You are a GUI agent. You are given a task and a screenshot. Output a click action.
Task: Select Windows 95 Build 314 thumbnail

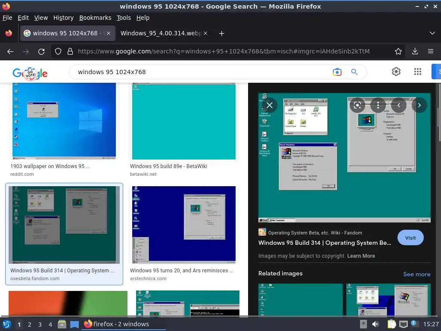click(x=64, y=225)
